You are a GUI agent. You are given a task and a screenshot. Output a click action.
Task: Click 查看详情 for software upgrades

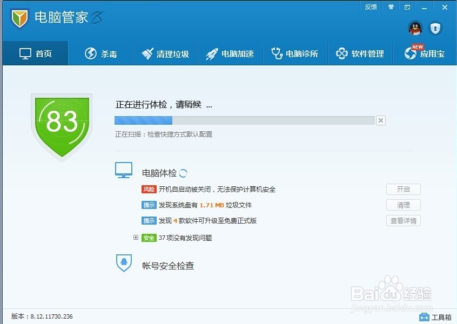(x=404, y=221)
